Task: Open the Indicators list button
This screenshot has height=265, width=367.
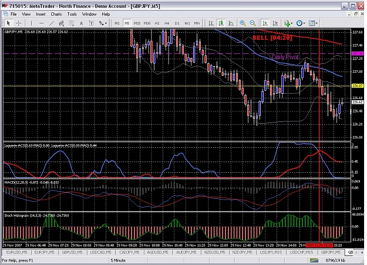Action: pyautogui.click(x=287, y=23)
